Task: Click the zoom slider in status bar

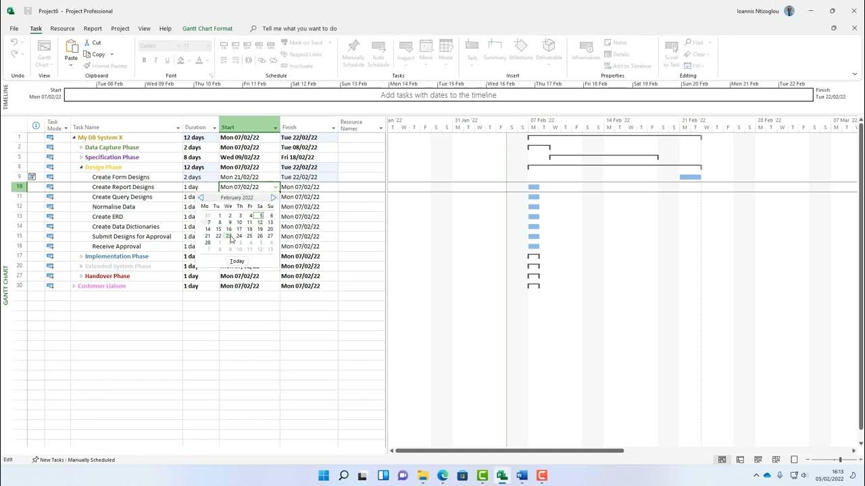Action: click(x=839, y=460)
